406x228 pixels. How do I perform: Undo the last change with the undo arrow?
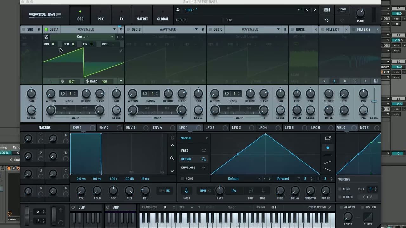tap(326, 20)
